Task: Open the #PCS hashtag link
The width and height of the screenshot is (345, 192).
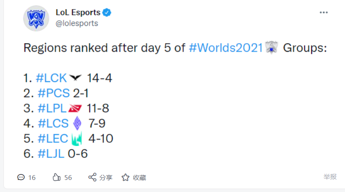Action: click(x=54, y=93)
